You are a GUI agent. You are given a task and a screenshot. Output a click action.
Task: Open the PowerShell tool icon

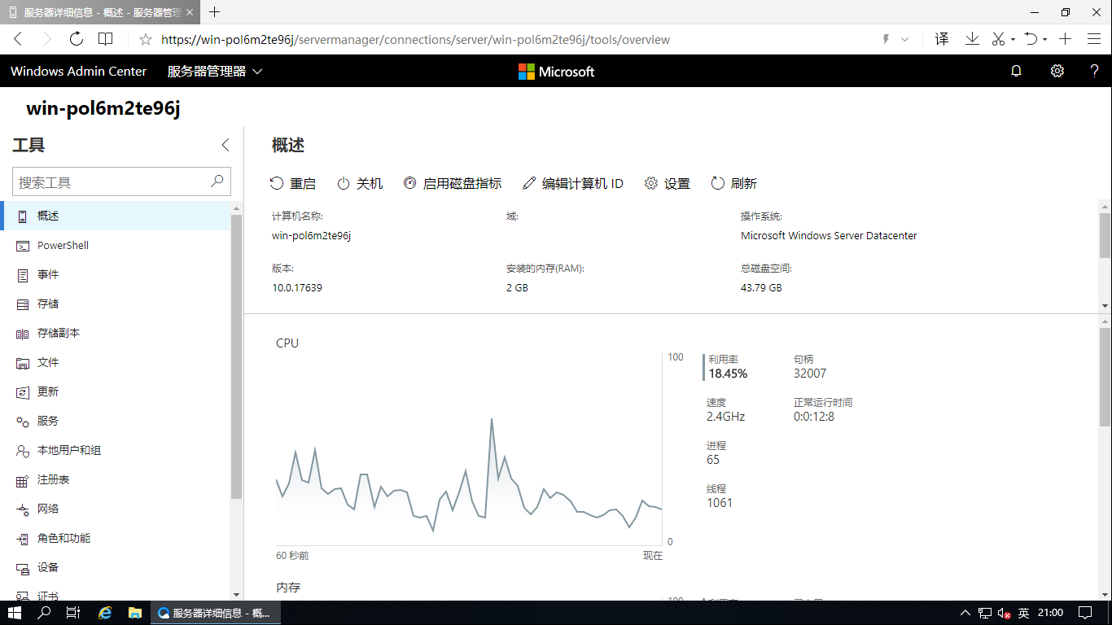(x=22, y=246)
